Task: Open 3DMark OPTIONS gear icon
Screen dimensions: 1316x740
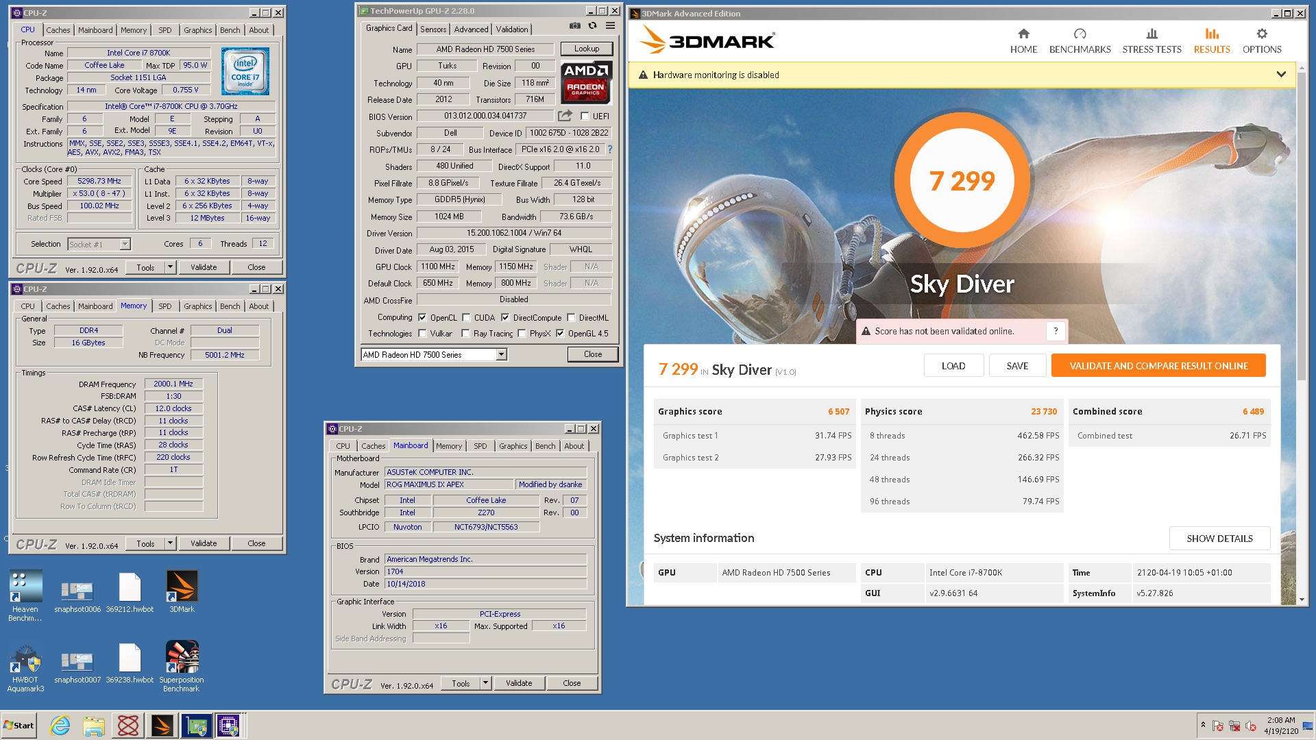Action: (x=1262, y=34)
